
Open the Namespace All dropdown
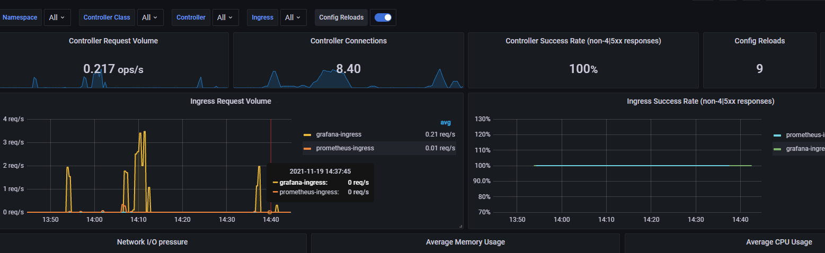(x=57, y=17)
